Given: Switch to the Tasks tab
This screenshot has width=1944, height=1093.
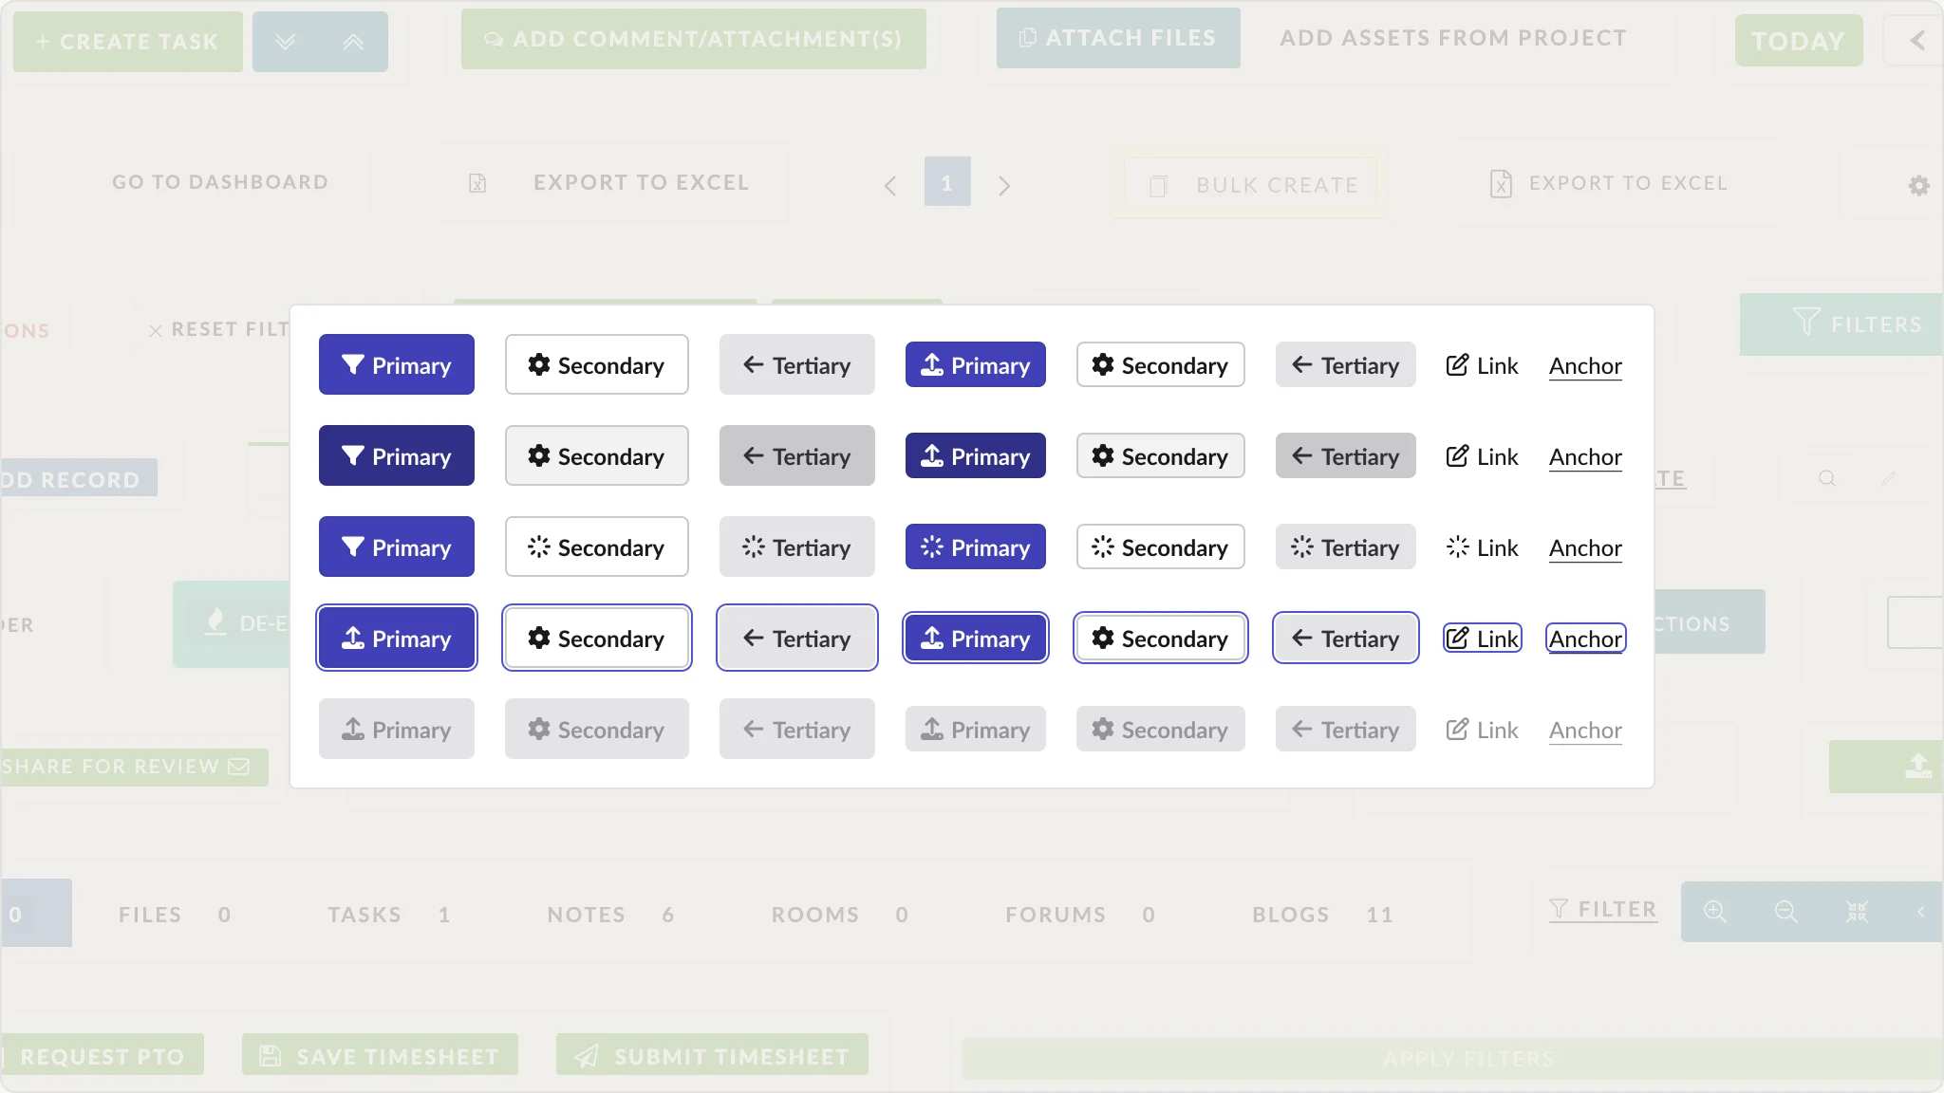Looking at the screenshot, I should (x=389, y=915).
